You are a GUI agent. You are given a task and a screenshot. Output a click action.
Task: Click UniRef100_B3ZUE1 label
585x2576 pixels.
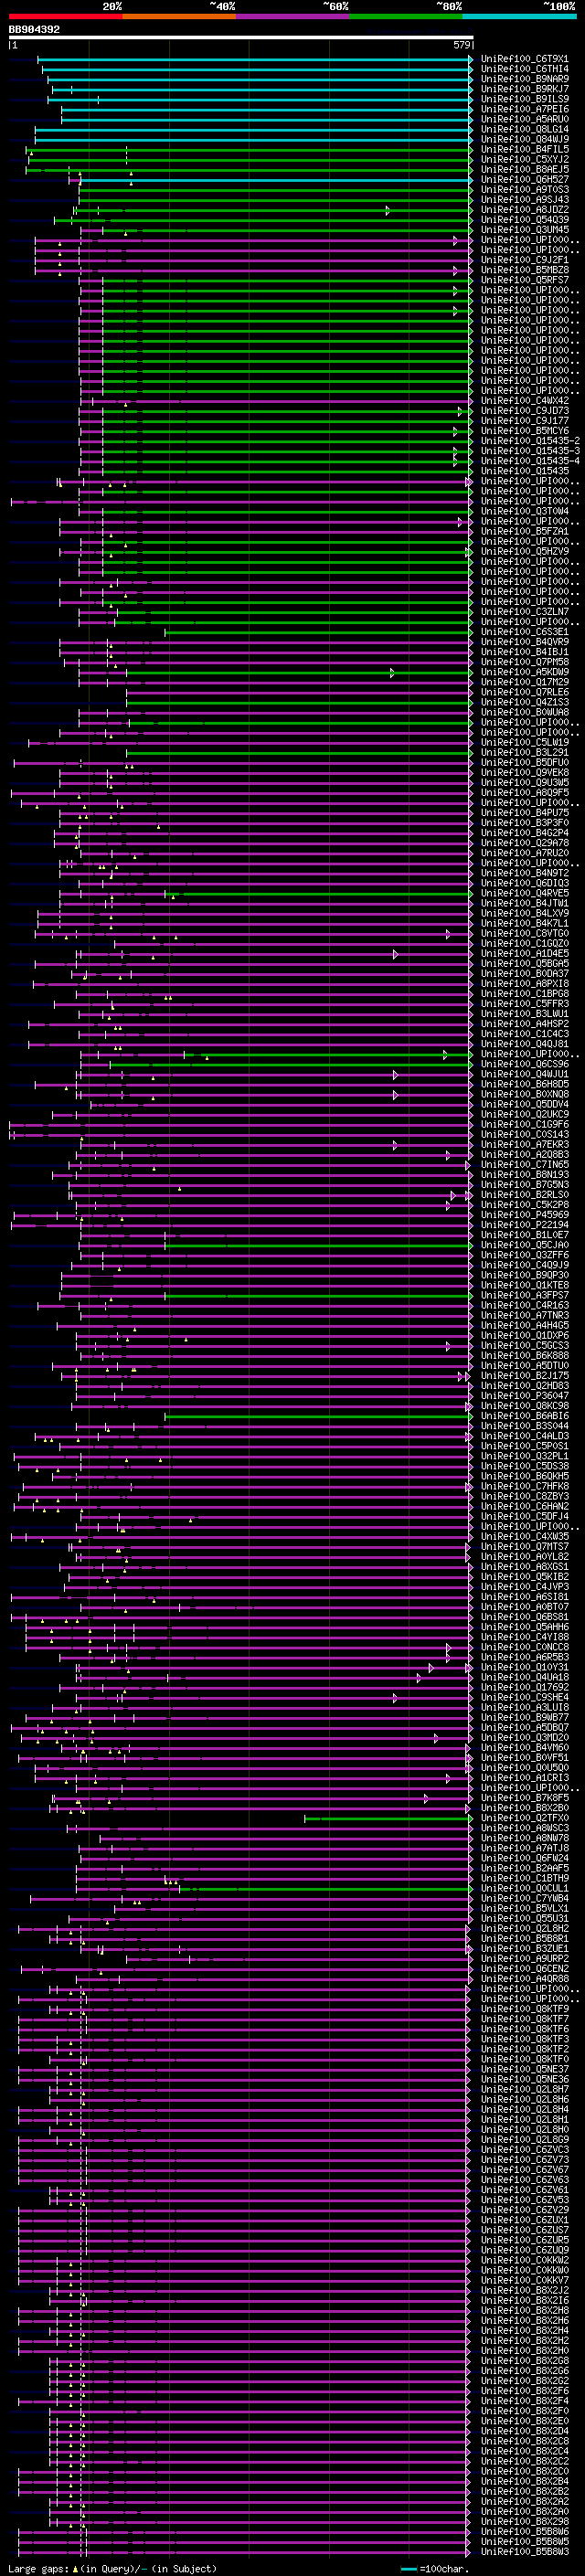click(524, 1948)
